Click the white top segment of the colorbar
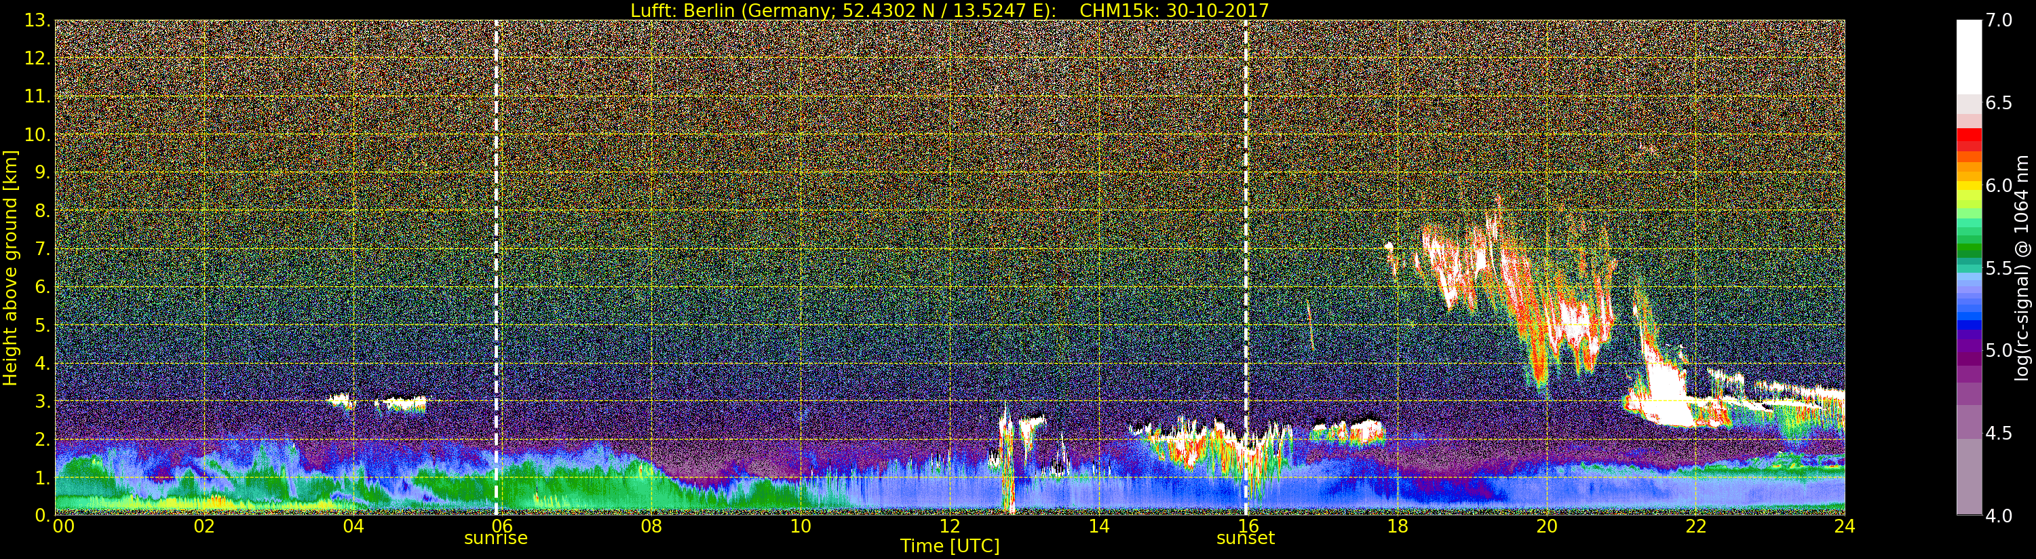The image size is (2036, 559). (1969, 57)
